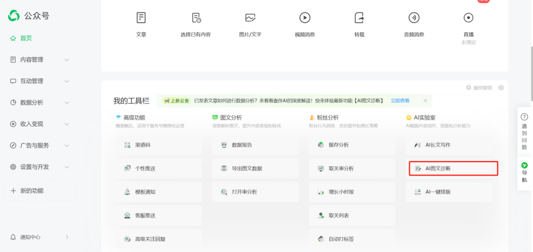
Task: Open the 渠道码 tool button
Action: [x=158, y=145]
